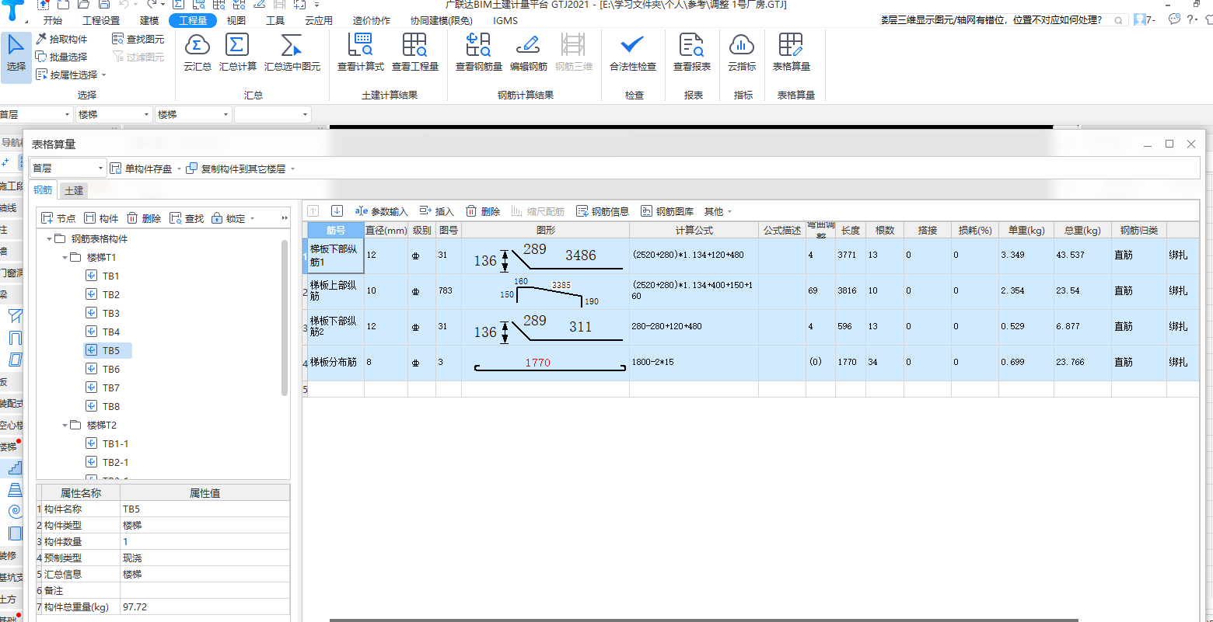Click 查找 in the tree toolbar

(187, 219)
